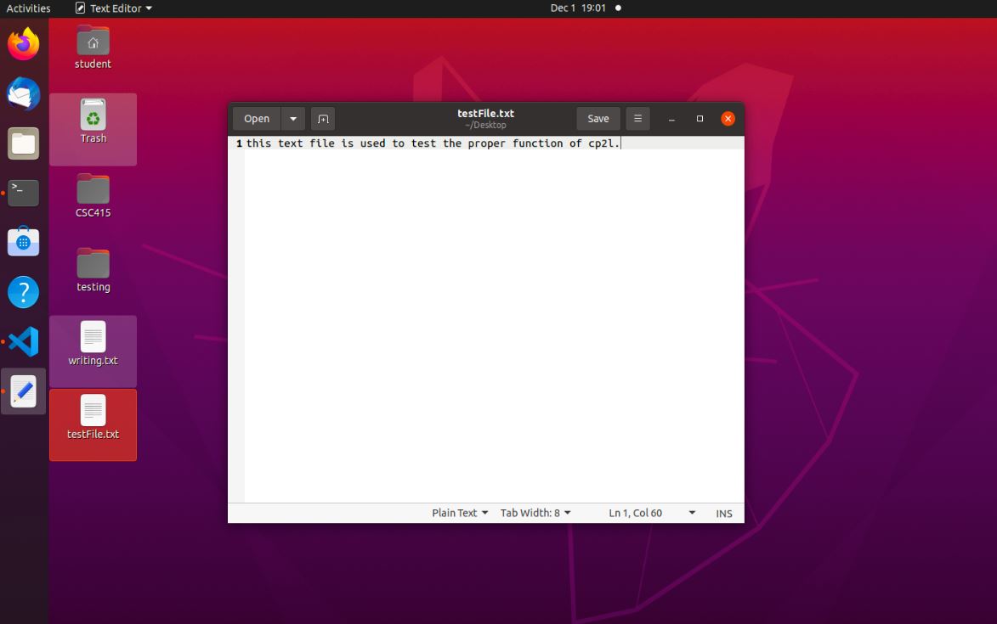The height and width of the screenshot is (624, 997).
Task: Select the writing.txt desktop file
Action: pos(93,343)
